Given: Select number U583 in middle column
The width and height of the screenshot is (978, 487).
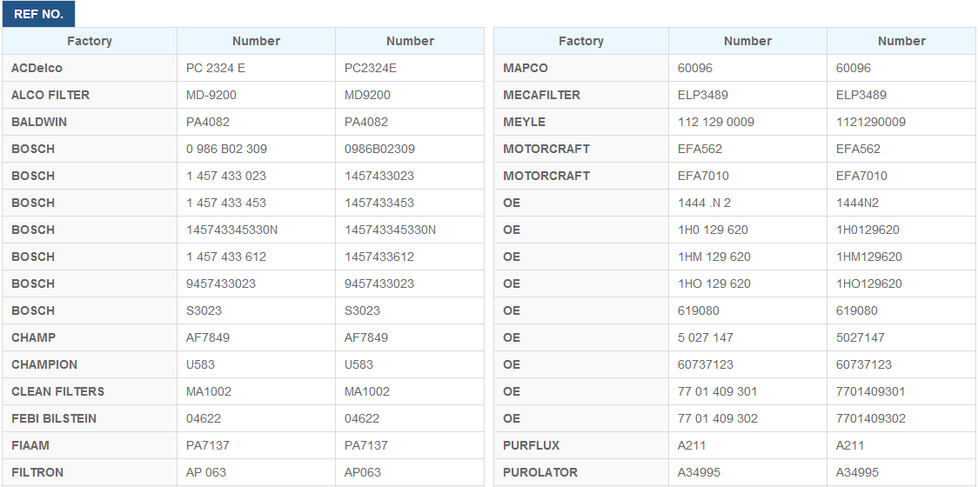Looking at the screenshot, I should click(200, 364).
